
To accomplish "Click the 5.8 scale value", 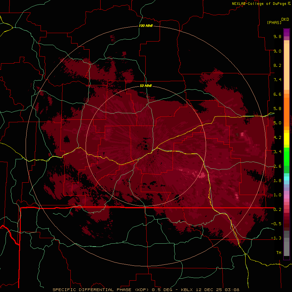I will click(x=277, y=109).
